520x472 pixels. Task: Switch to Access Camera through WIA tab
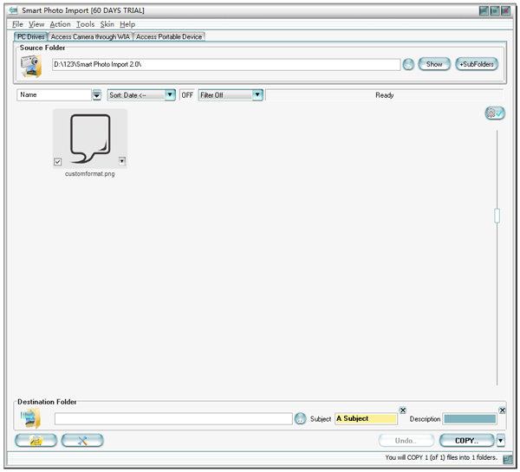(x=90, y=37)
